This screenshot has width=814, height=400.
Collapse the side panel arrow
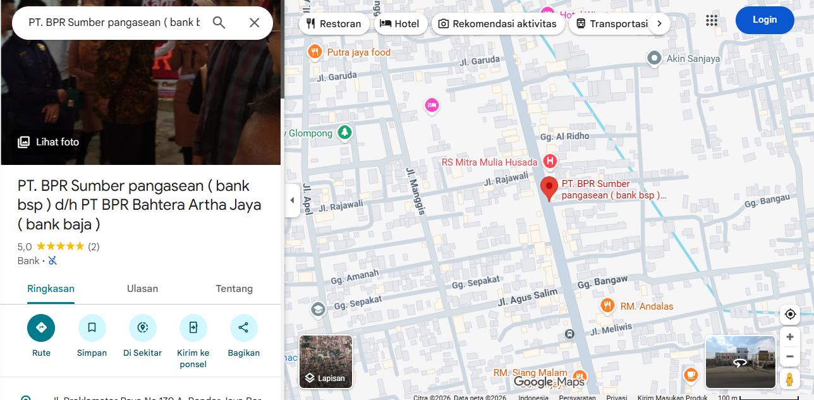pos(292,200)
